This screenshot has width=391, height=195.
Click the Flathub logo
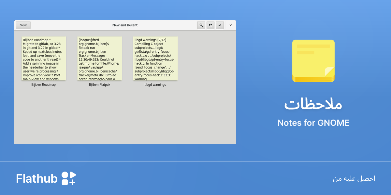coord(46,178)
